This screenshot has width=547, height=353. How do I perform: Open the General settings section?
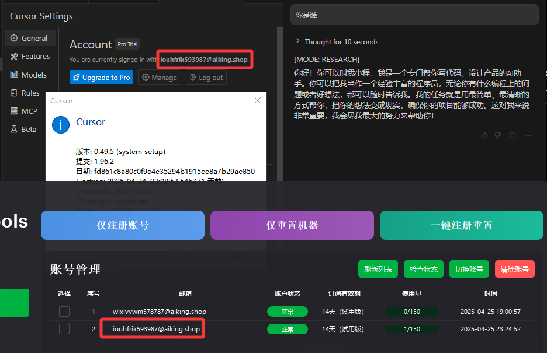(31, 39)
